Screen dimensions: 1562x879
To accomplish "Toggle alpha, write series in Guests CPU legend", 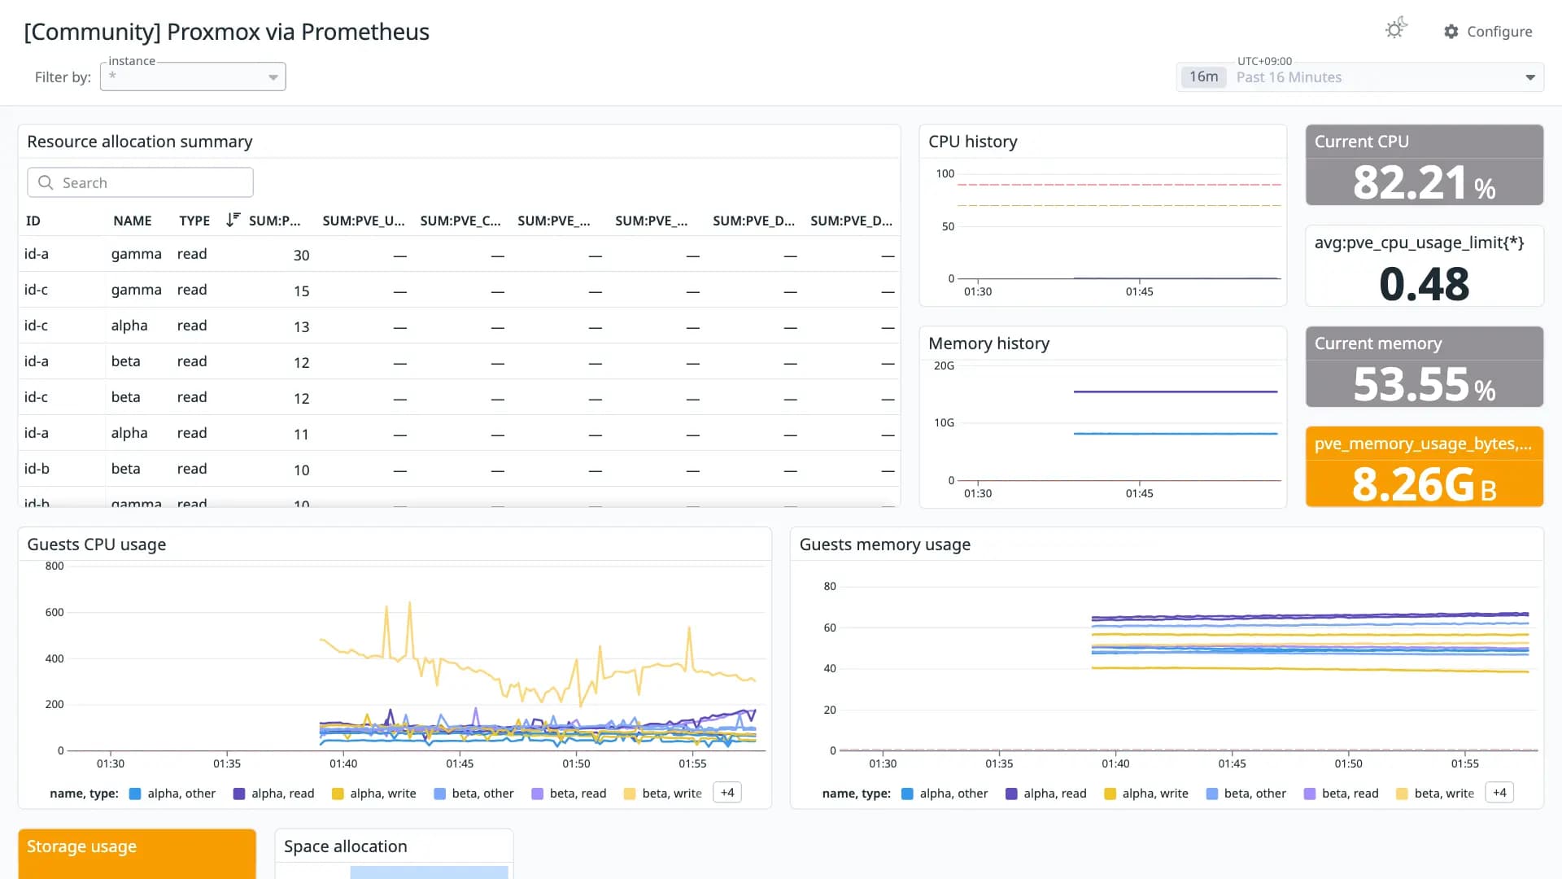I will pyautogui.click(x=374, y=794).
